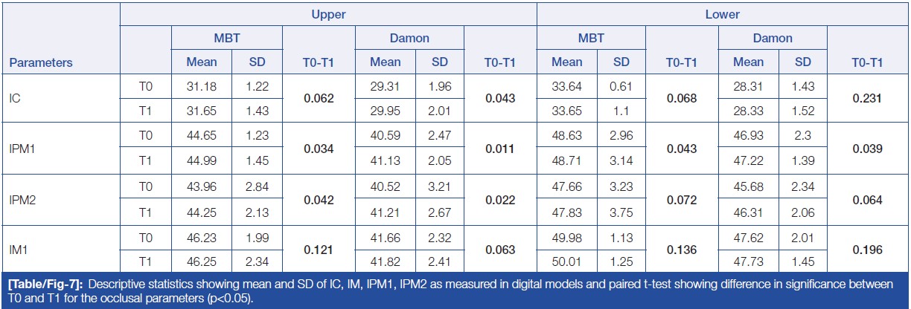911x309 pixels.
Task: Click the p-value cell 0.011
Action: coord(501,149)
